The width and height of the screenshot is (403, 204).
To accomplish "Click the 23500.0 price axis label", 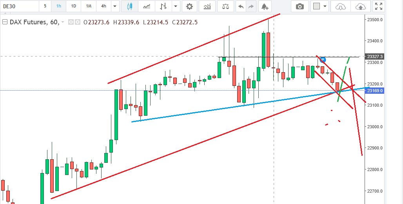I will click(375, 20).
